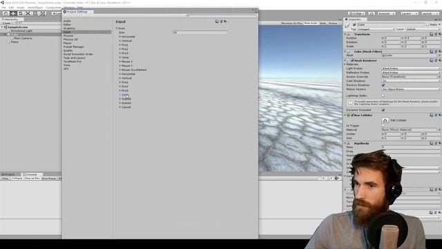This screenshot has height=249, width=442.
Task: Open the Reflection Probes dropdown
Action: pyautogui.click(x=411, y=73)
